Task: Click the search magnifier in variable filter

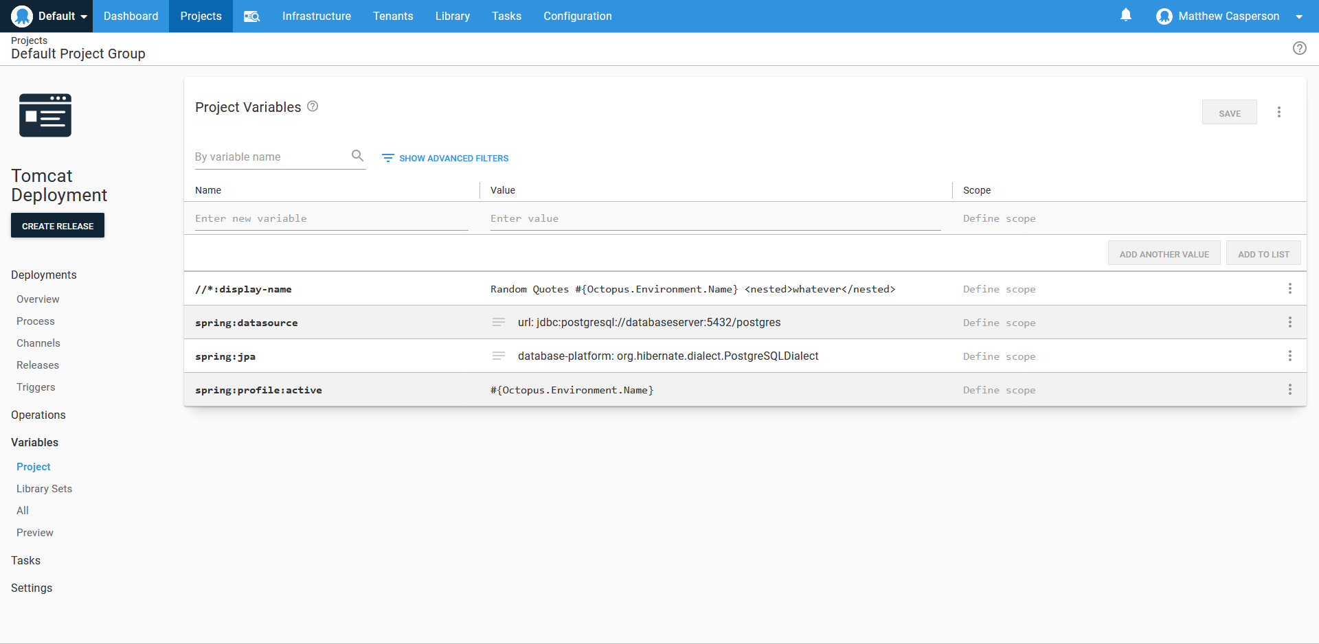Action: (x=357, y=156)
